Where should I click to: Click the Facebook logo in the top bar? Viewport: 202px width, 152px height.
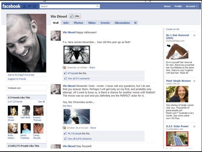click(11, 6)
